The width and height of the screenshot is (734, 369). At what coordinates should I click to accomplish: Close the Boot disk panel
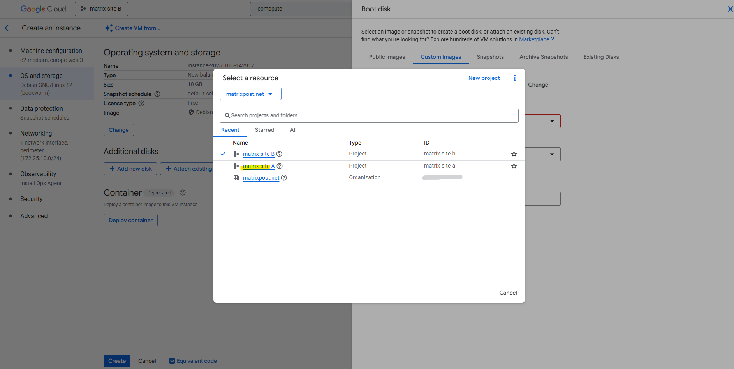pos(730,9)
